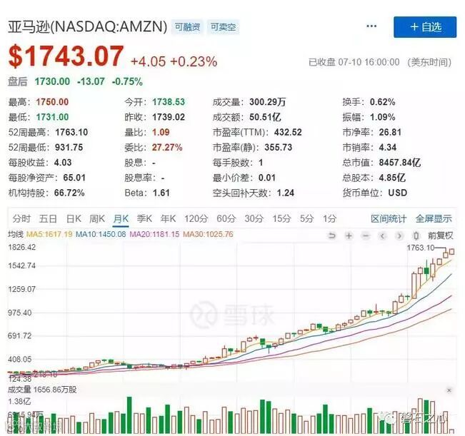Image resolution: width=465 pixels, height=436 pixels.
Task: Click the 最低 value 1731.00
Action: pyautogui.click(x=52, y=117)
